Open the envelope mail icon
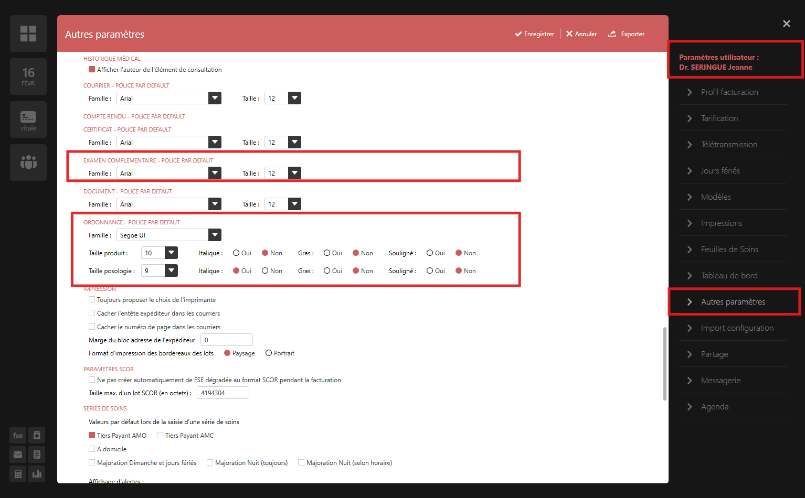 tap(18, 454)
